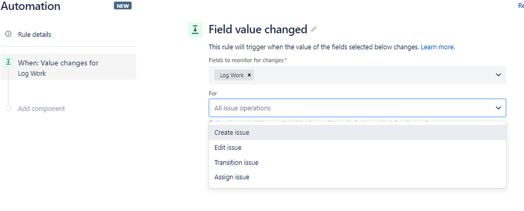This screenshot has height=211, width=524.
Task: Click the Rule details info icon
Action: point(8,34)
